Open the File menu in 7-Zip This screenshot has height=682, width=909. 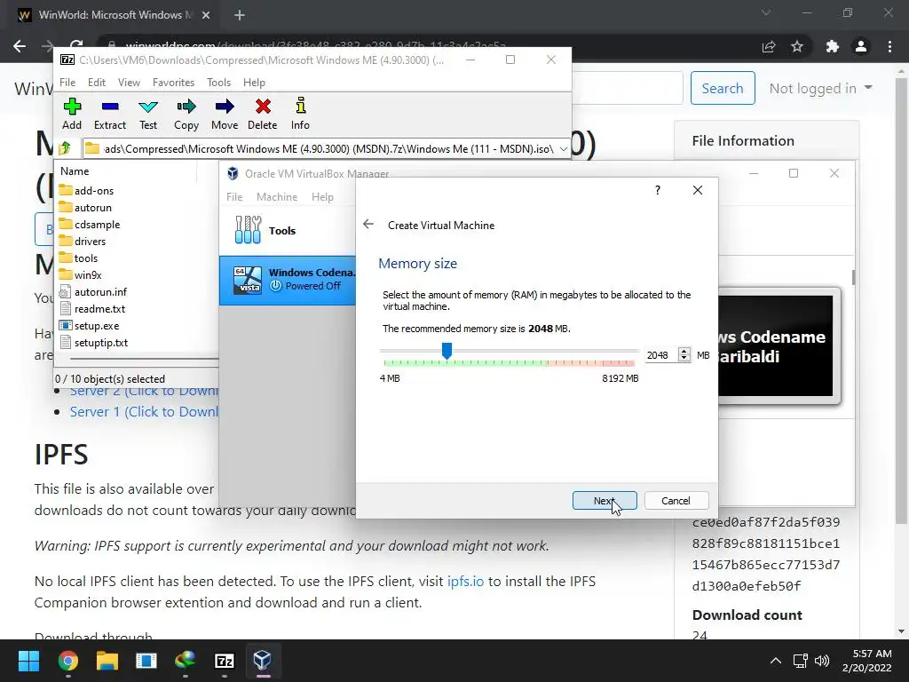coord(67,83)
